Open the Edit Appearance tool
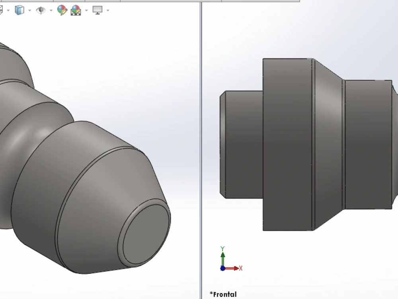The height and width of the screenshot is (299, 398). click(x=62, y=10)
